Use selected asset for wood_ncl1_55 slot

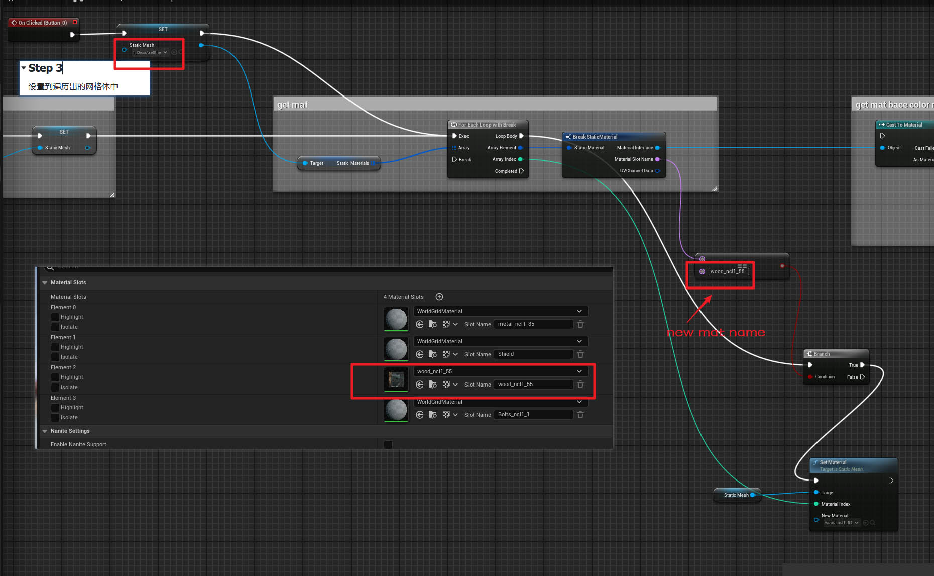click(x=420, y=385)
